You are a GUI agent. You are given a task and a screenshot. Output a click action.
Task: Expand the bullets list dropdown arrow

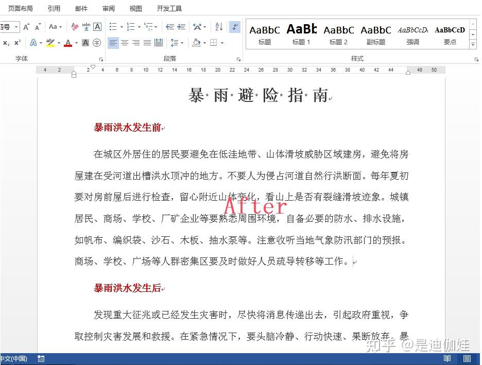pyautogui.click(x=122, y=27)
